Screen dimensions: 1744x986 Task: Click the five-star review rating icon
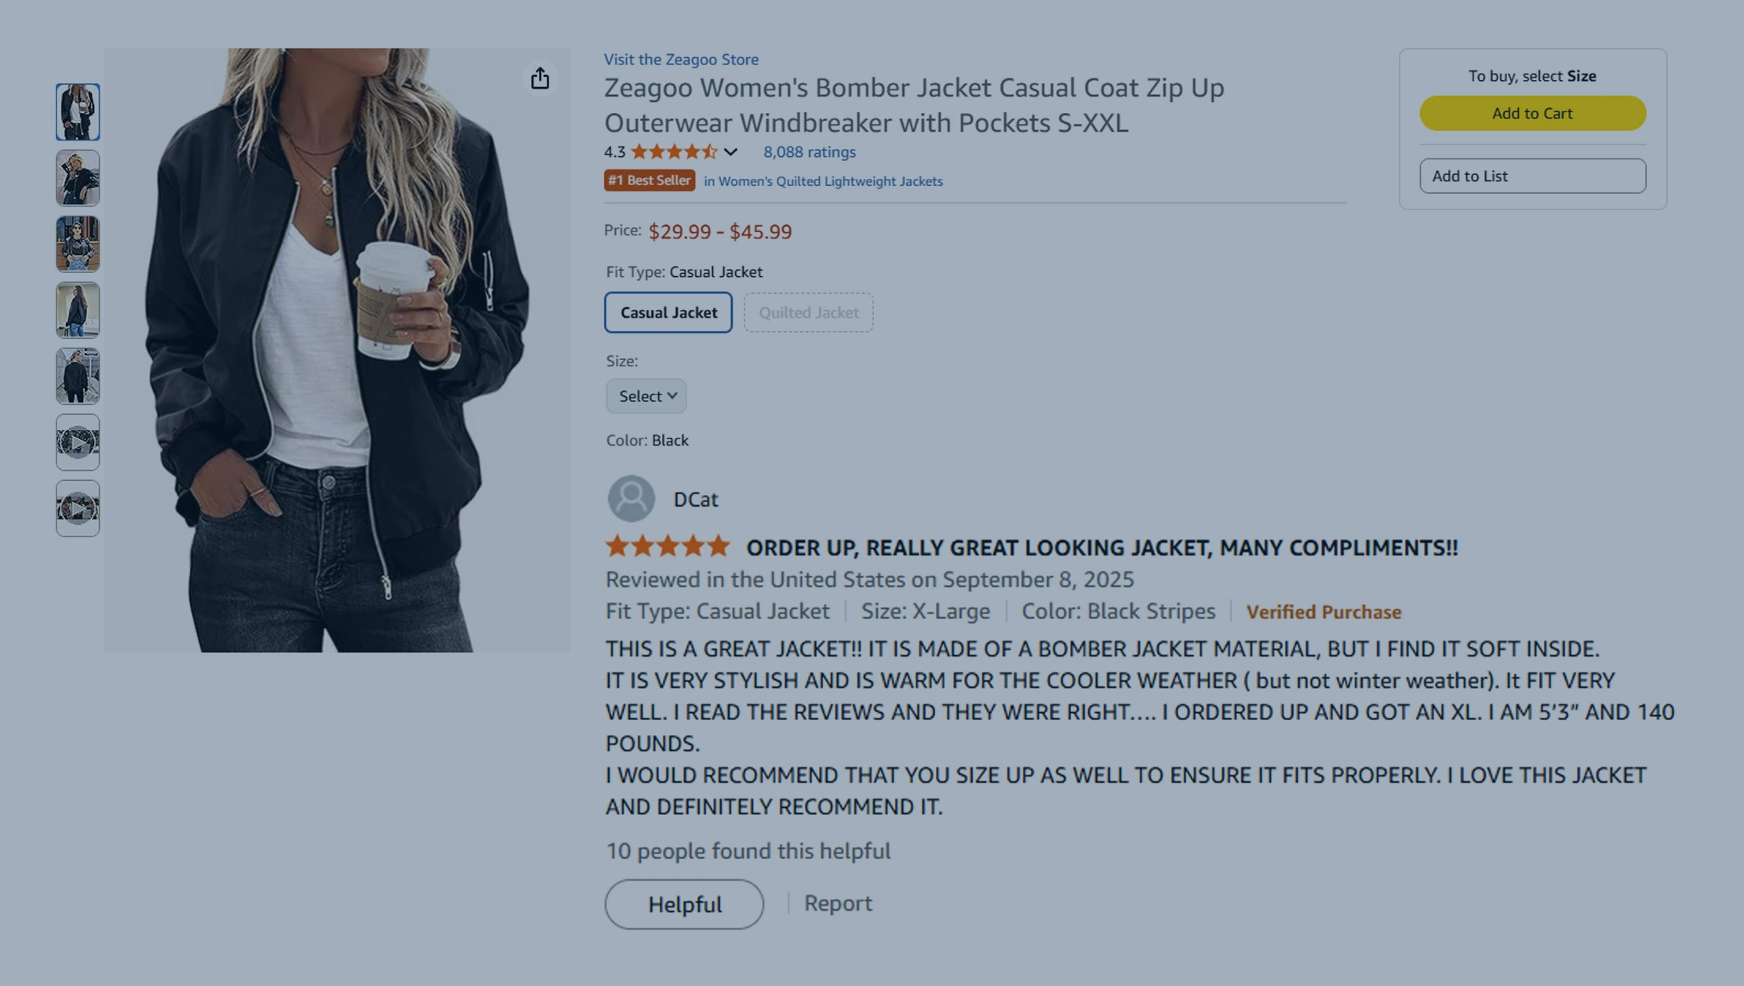point(668,546)
